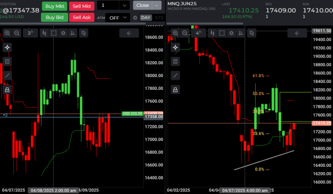
Task: Click the 23.6% Fibonacci level label
Action: [258, 133]
